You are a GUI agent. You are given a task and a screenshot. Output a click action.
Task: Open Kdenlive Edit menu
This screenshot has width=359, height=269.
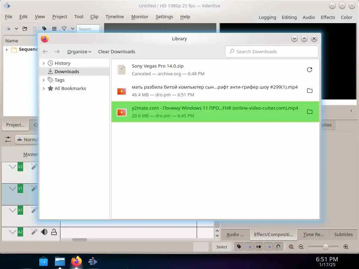pos(23,17)
